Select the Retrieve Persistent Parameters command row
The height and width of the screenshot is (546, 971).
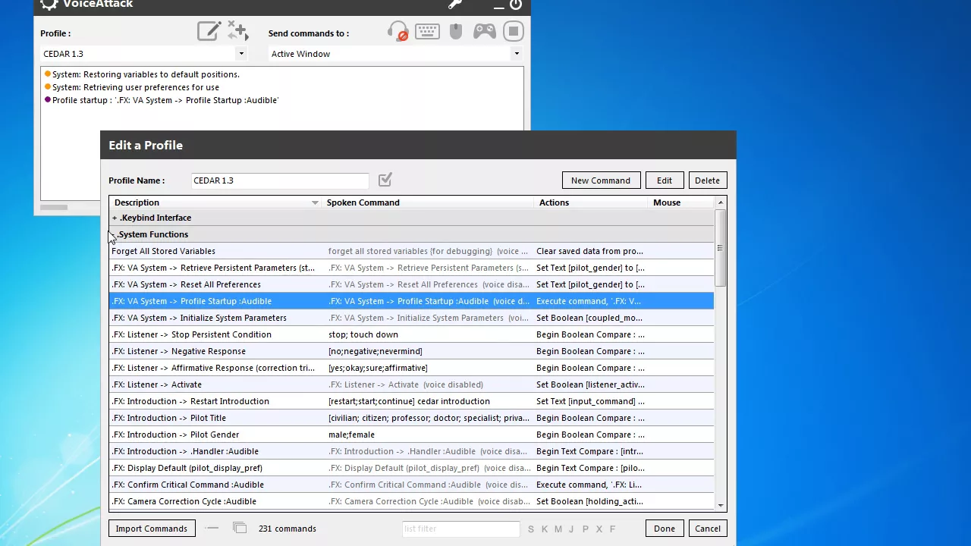412,268
